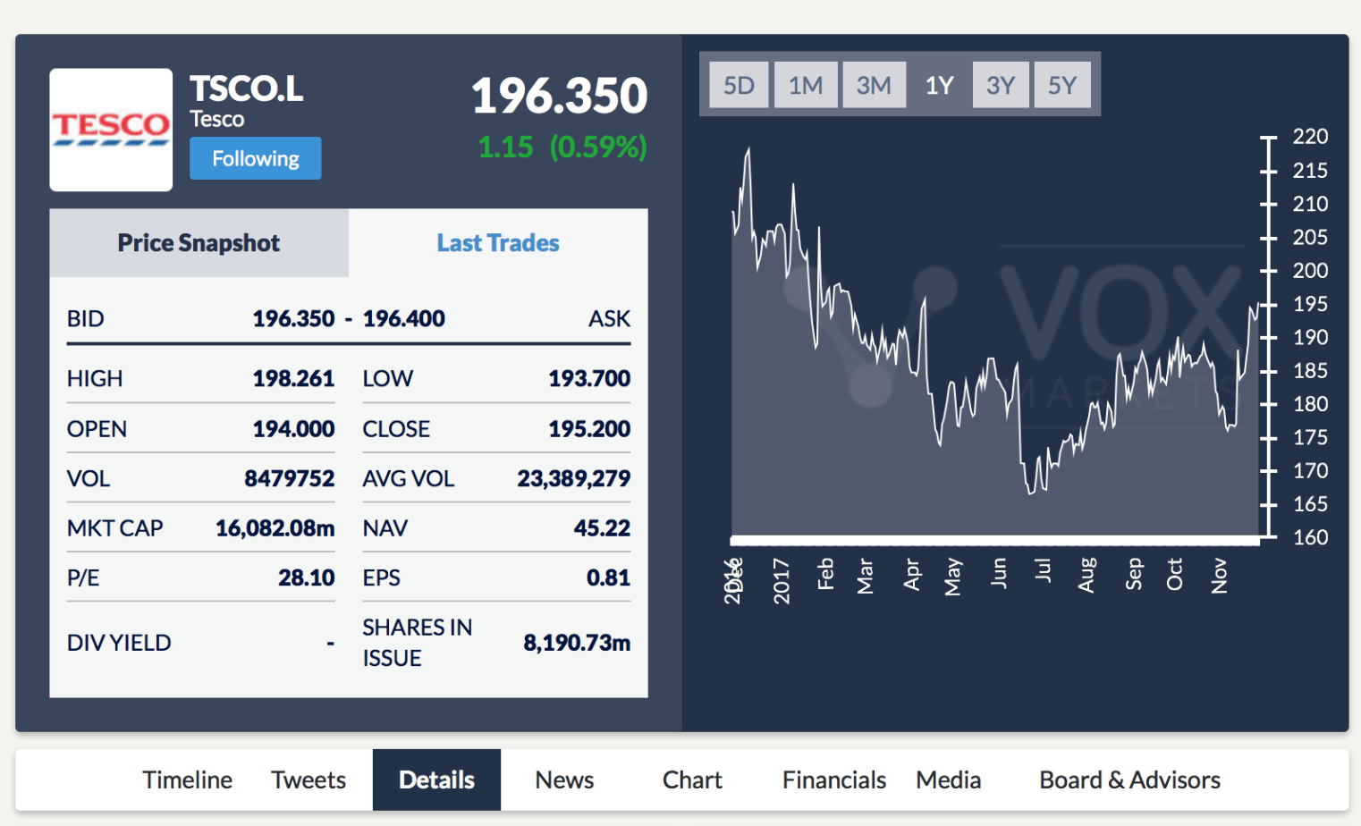Click the TSCO.L ticker heading

[x=246, y=88]
